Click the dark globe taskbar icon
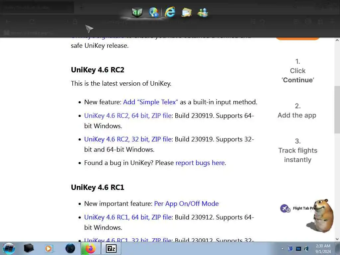The image size is (340, 255). pos(70,248)
